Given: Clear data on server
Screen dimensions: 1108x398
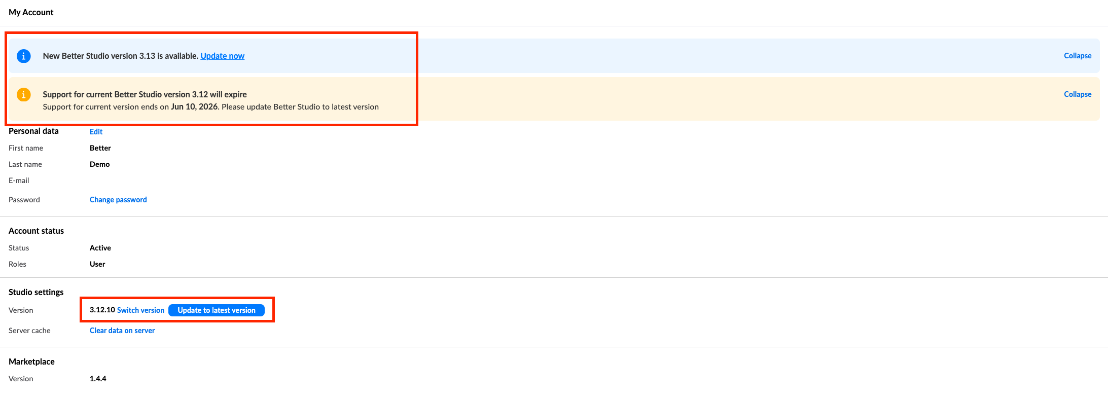Looking at the screenshot, I should click(122, 331).
